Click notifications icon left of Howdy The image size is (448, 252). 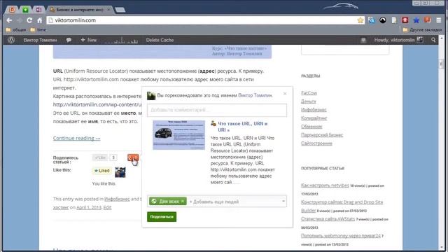[363, 41]
